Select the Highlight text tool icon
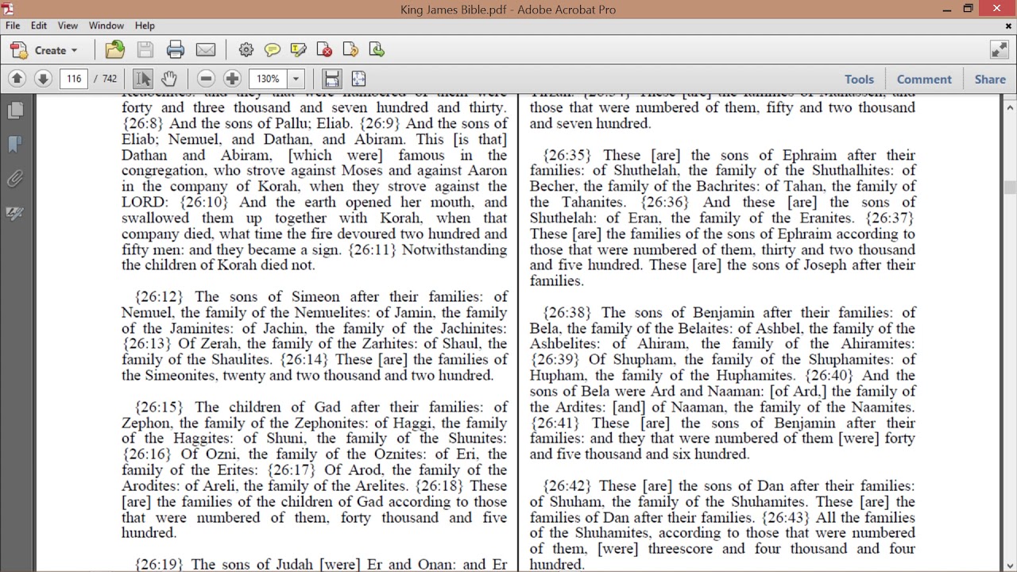Image resolution: width=1017 pixels, height=572 pixels. coord(299,50)
